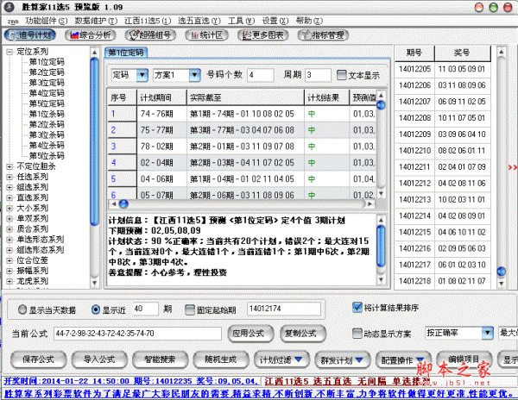Viewport: 518px width, 400px height.
Task: Click the 期号 column header
Action: (414, 53)
